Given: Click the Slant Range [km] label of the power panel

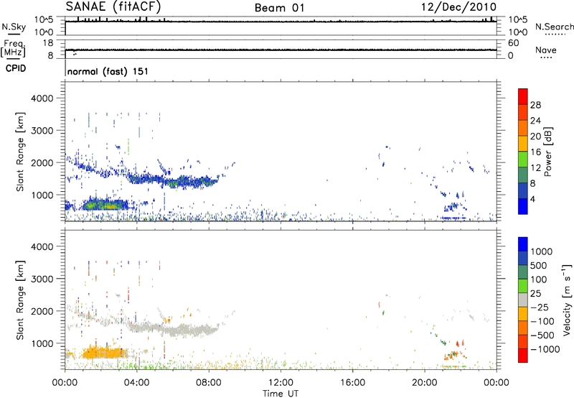Looking at the screenshot, I should click(x=20, y=152).
